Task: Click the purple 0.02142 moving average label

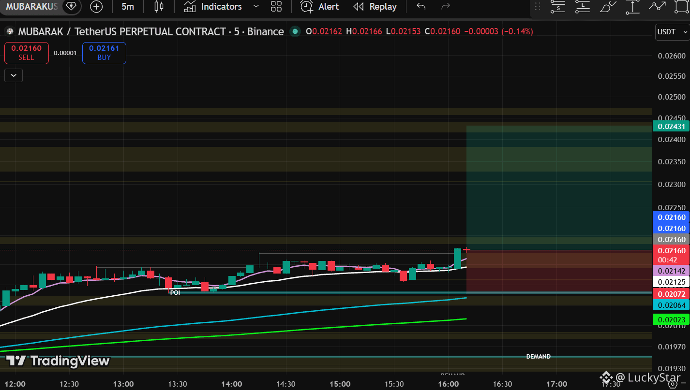Action: click(671, 271)
